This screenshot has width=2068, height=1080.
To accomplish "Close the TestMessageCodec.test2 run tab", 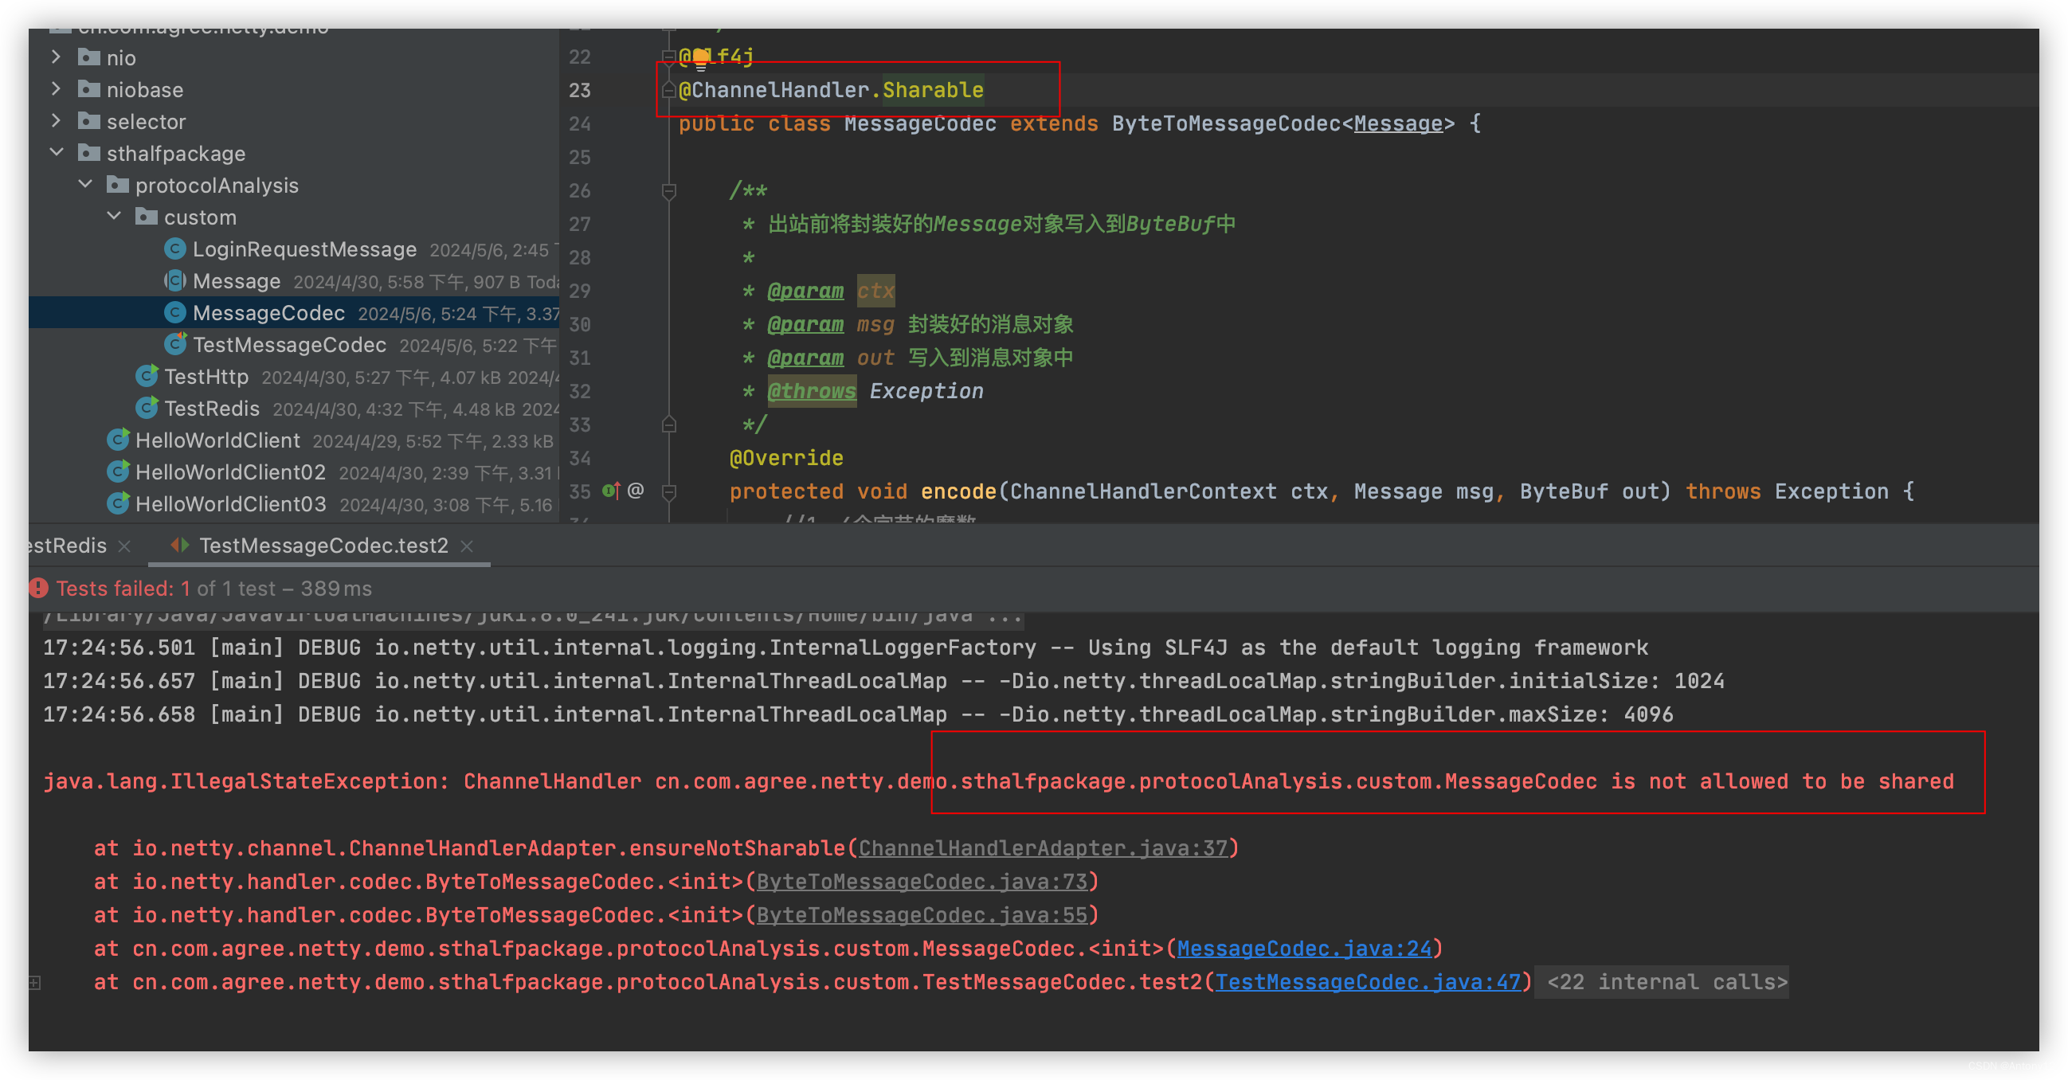I will point(467,546).
